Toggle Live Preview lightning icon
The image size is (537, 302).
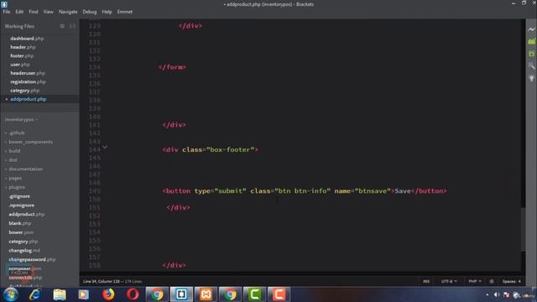coord(531,29)
